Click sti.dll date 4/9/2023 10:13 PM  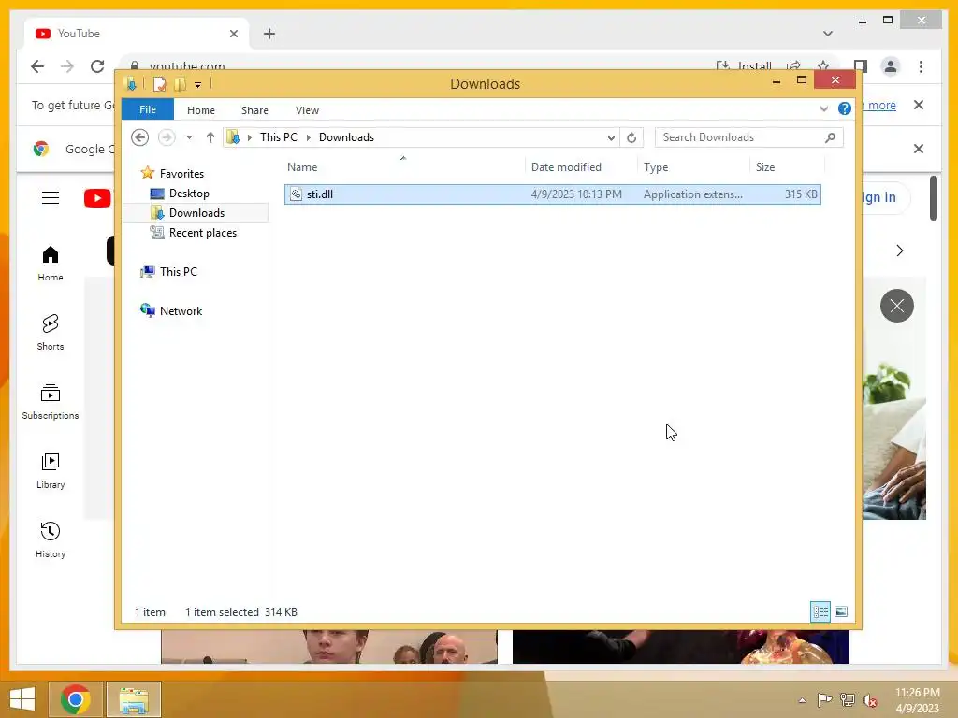576,194
